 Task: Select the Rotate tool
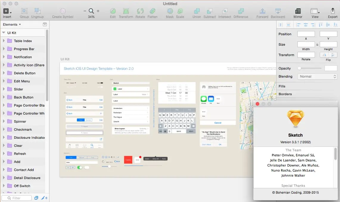[140, 11]
